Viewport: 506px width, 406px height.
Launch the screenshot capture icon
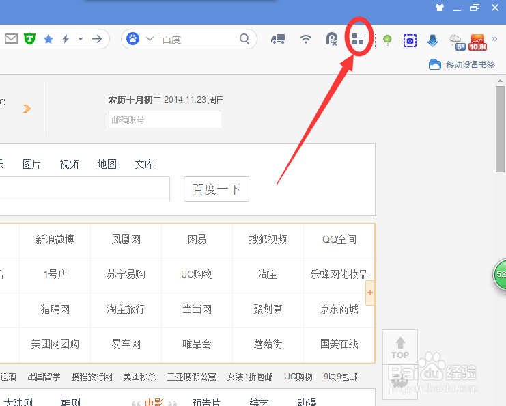click(410, 40)
